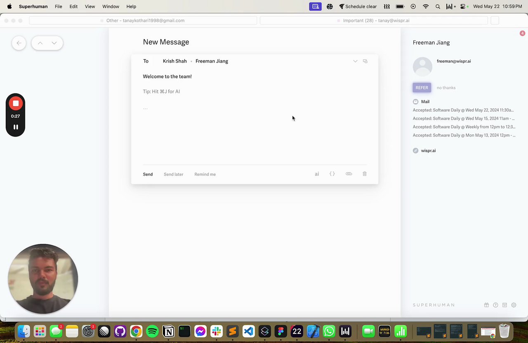
Task: Open snippets with the braces icon
Action: coord(332,174)
